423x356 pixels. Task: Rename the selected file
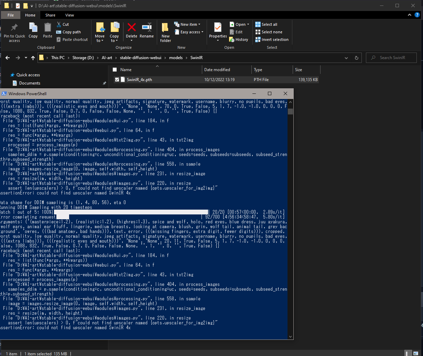[147, 31]
